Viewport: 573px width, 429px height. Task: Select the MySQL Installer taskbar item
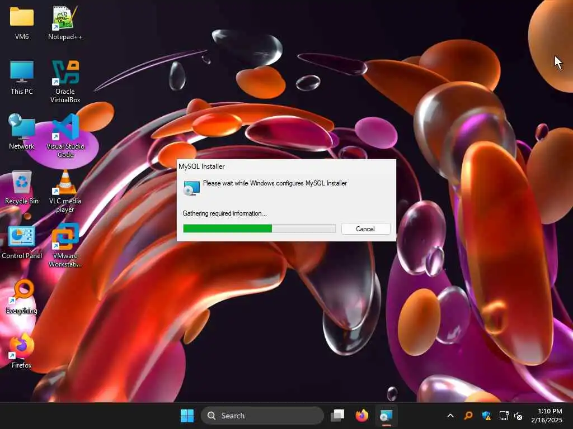click(386, 416)
